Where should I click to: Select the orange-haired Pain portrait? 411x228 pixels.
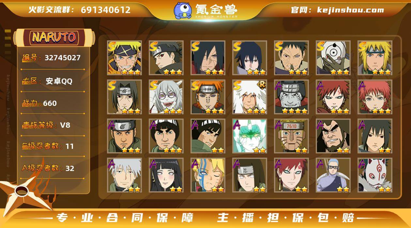[208, 97]
